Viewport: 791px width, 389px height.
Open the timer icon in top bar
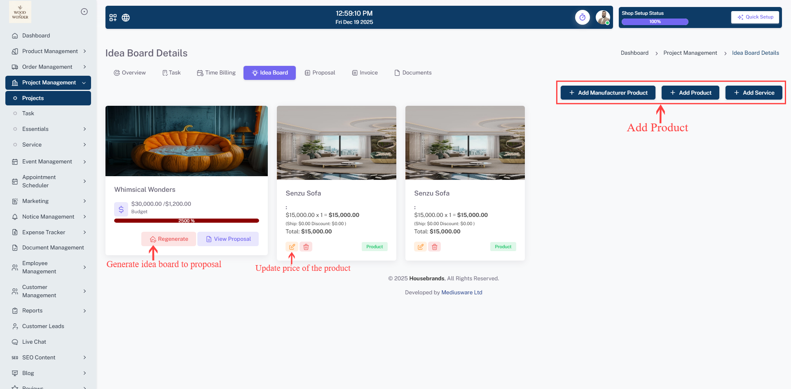[582, 17]
